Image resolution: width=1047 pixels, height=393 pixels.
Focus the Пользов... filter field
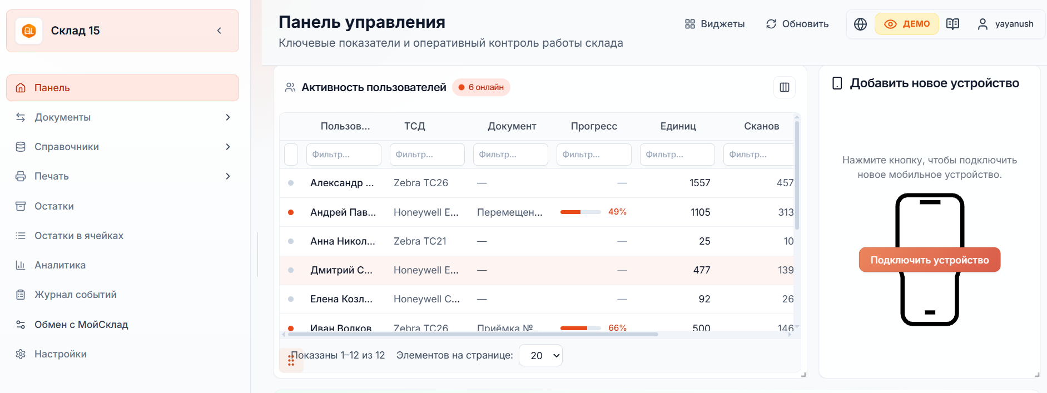(x=344, y=155)
